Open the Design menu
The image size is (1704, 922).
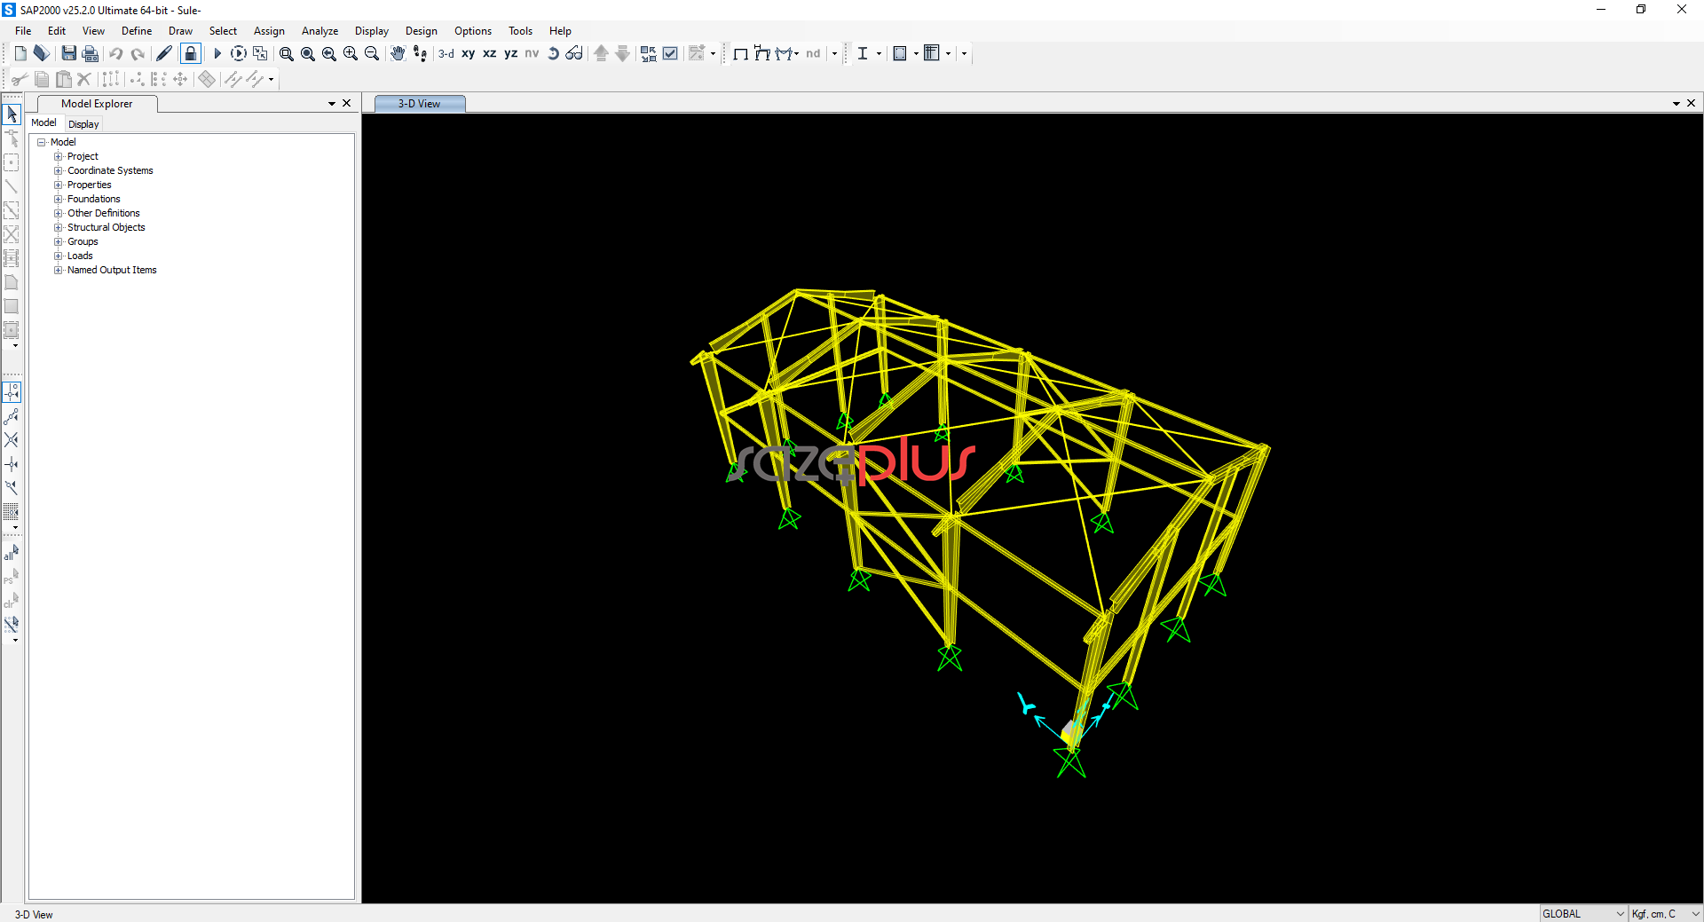tap(422, 30)
